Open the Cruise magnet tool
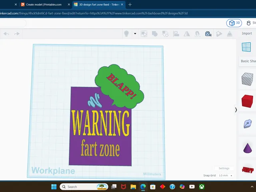The image size is (256, 192). [197, 34]
